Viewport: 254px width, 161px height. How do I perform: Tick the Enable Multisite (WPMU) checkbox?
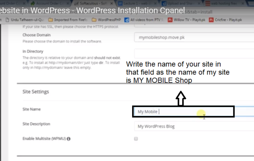pos(136,139)
